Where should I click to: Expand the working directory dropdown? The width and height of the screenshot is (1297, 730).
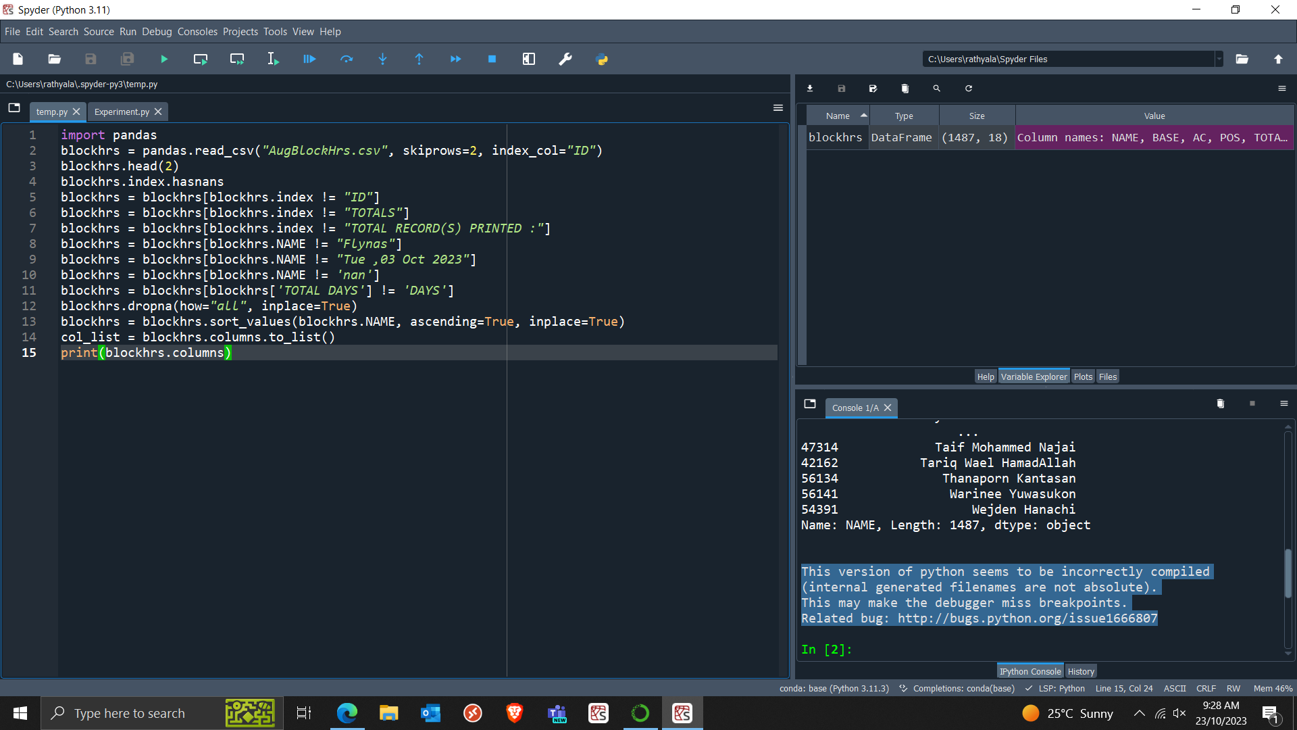click(x=1219, y=59)
